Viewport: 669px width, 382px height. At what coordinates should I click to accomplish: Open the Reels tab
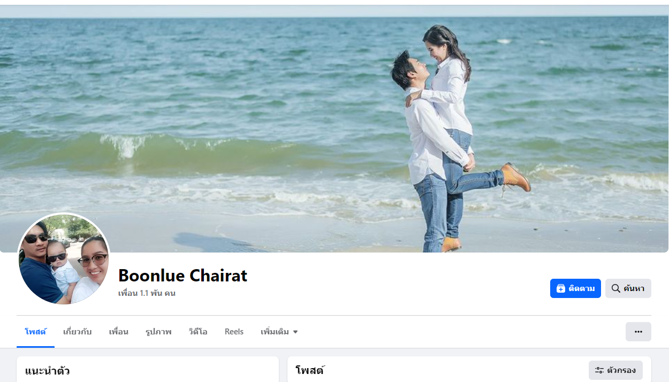coord(234,332)
